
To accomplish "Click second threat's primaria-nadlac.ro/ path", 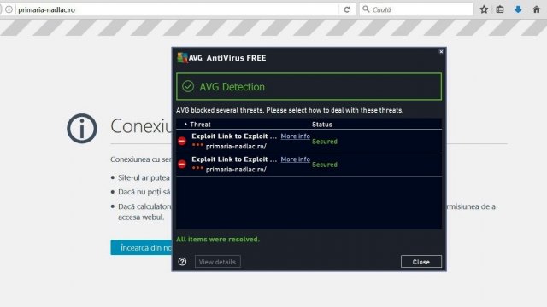I will (x=236, y=170).
